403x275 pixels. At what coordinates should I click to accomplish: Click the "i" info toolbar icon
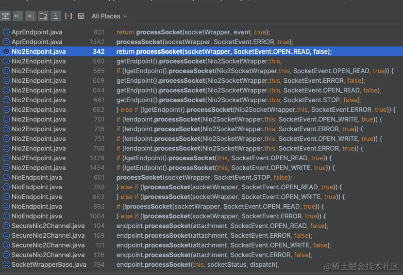pos(56,16)
